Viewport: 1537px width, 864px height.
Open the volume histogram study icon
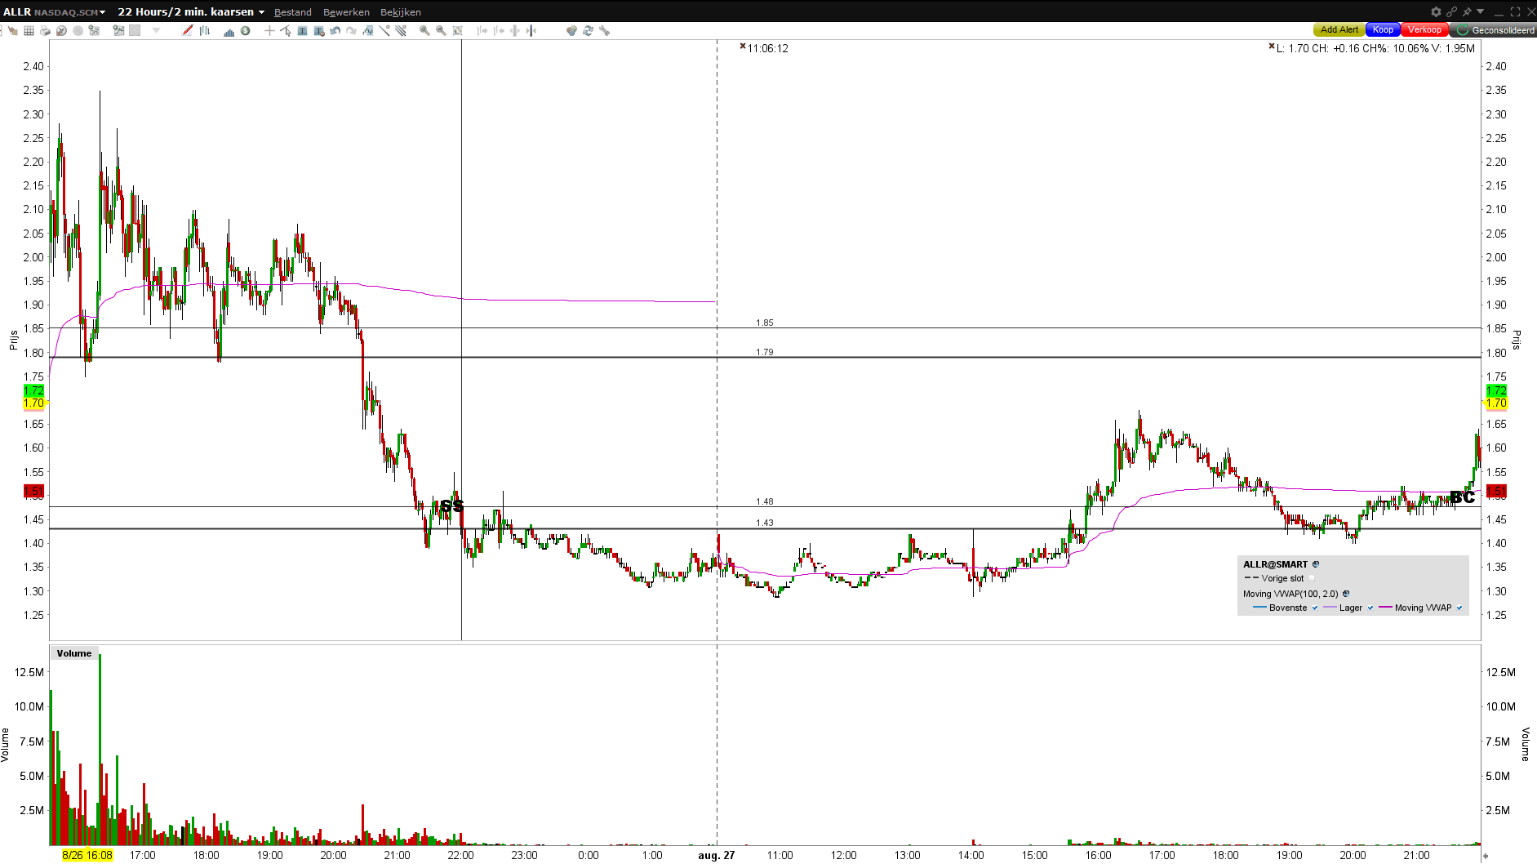click(229, 31)
